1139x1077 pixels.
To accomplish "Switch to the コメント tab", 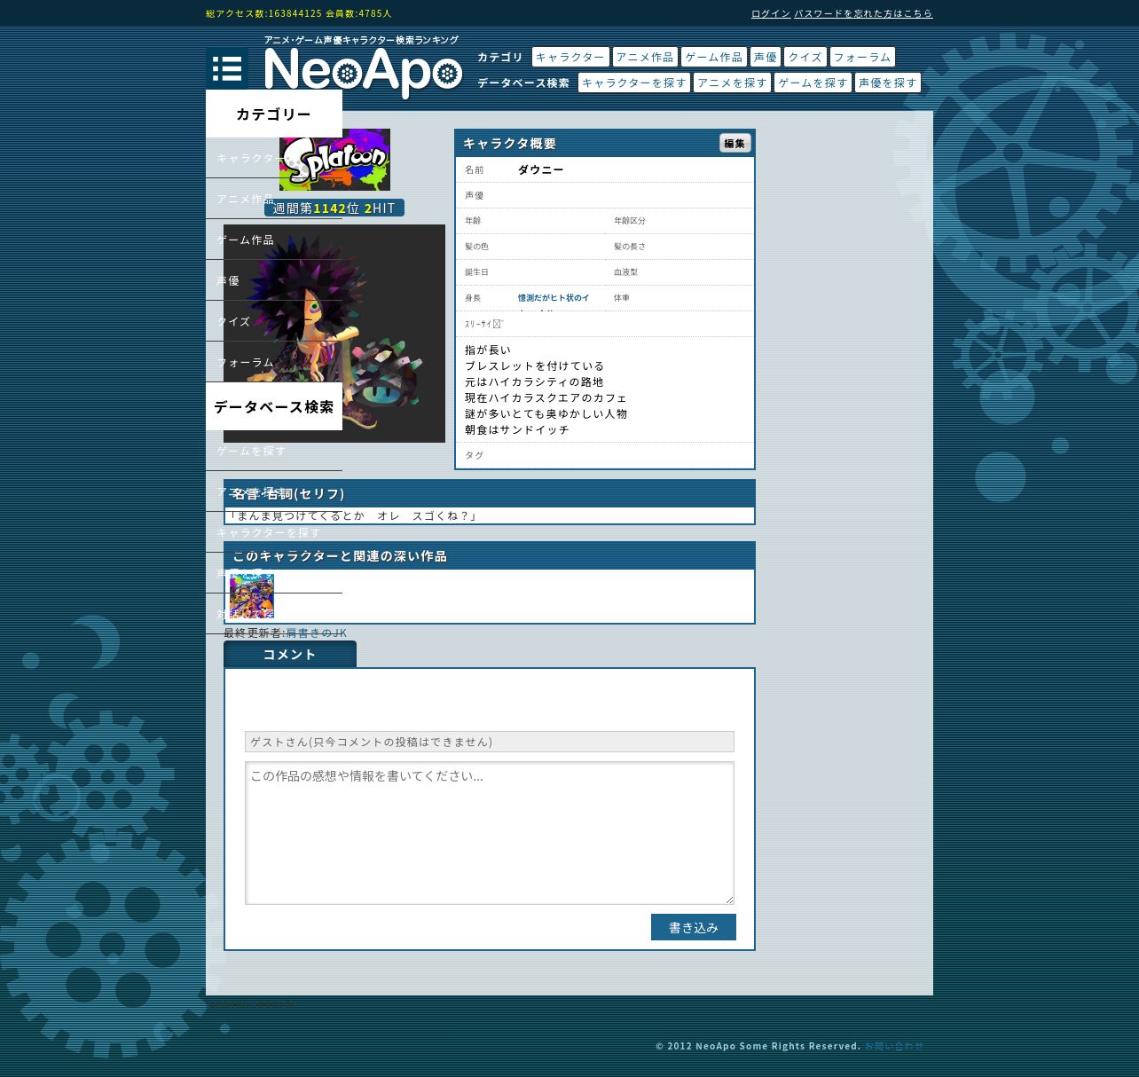I will pos(290,654).
